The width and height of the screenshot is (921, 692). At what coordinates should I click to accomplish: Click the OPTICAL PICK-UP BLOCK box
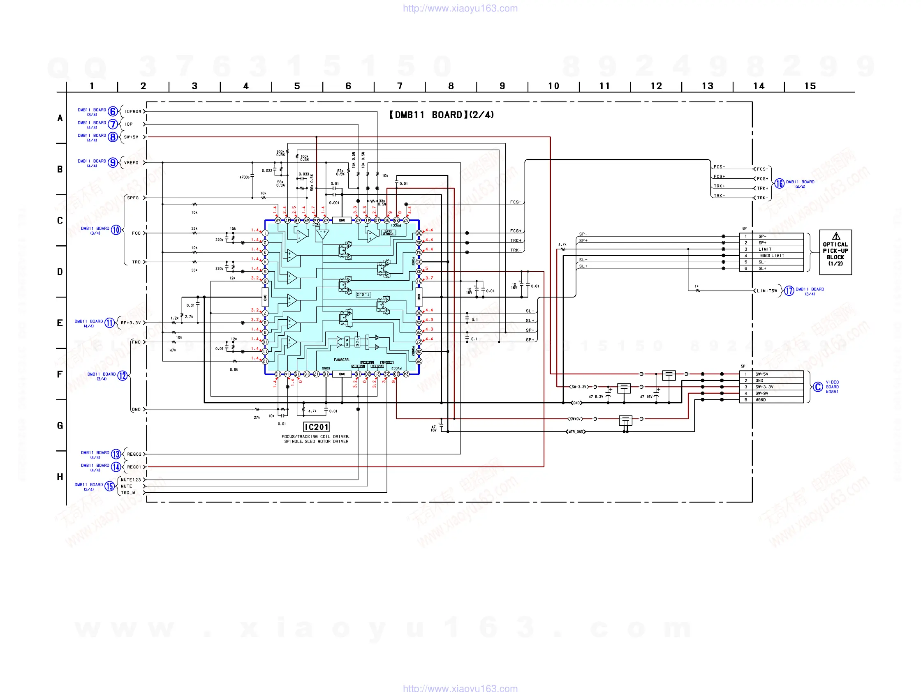835,252
